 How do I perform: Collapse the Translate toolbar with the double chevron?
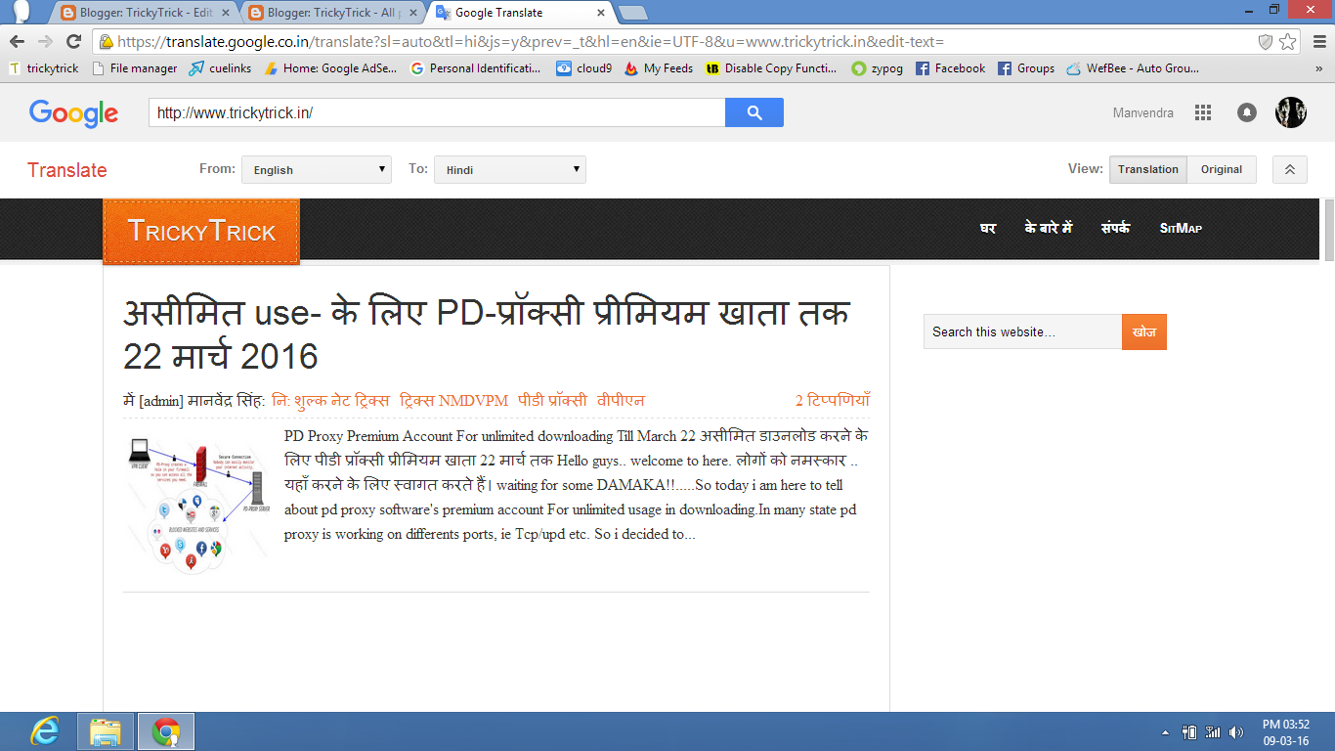coord(1290,169)
